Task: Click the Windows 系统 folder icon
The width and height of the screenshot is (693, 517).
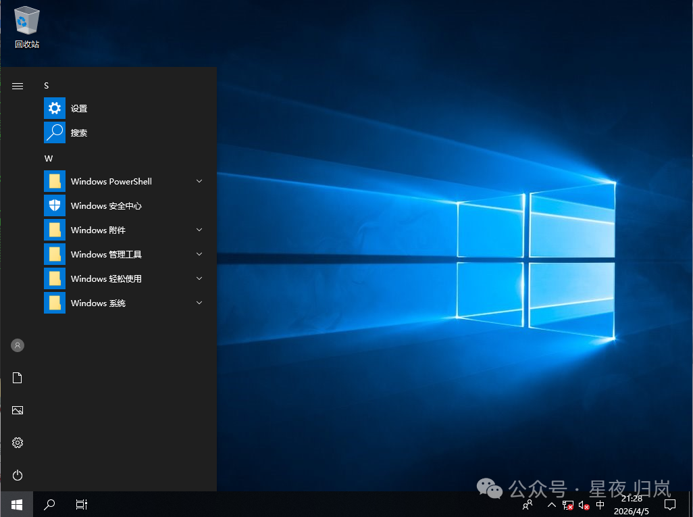Action: (x=55, y=303)
